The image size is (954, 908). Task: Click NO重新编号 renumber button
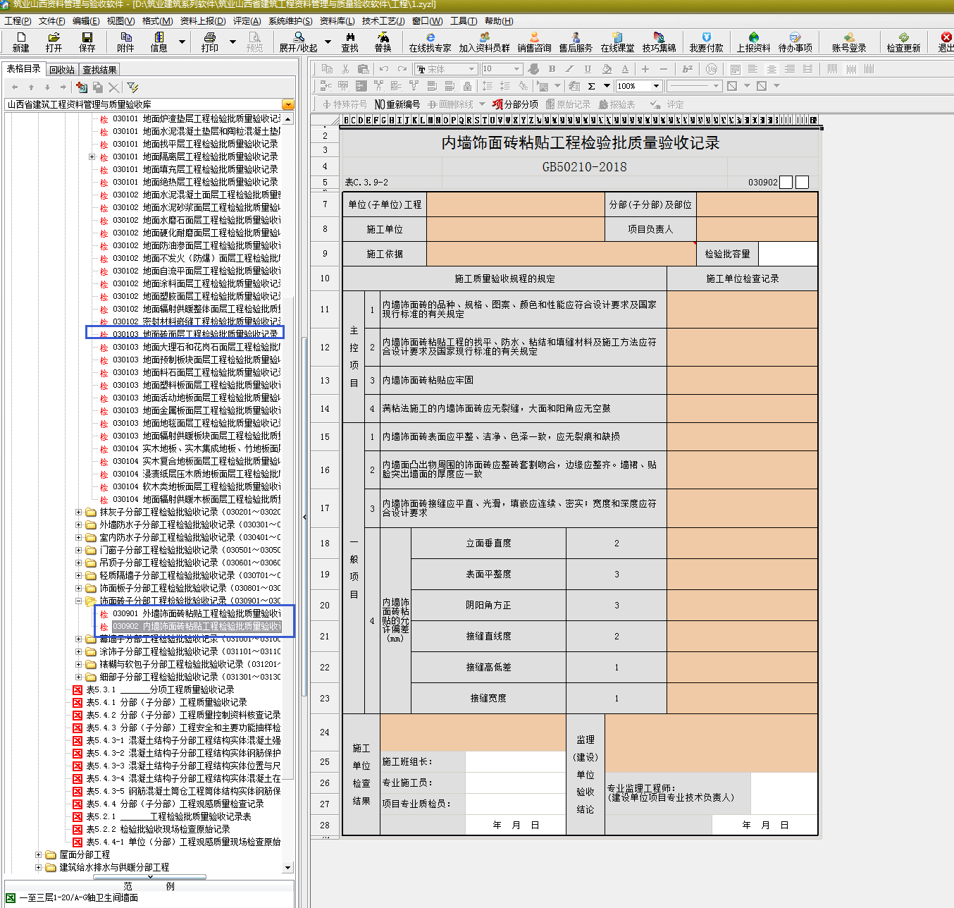tap(397, 104)
